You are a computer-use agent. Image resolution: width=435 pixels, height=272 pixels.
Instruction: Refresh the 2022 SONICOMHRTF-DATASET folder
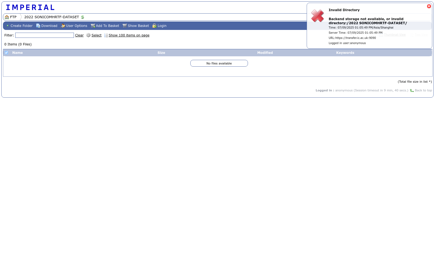83,17
